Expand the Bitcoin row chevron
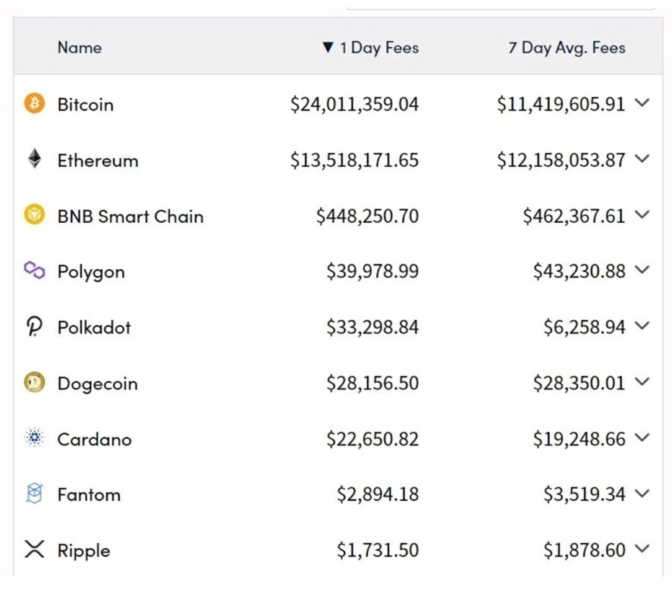This screenshot has height=589, width=672. click(642, 104)
